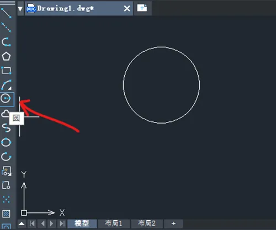
Task: Switch to the 布局2 layout tab
Action: [x=147, y=223]
